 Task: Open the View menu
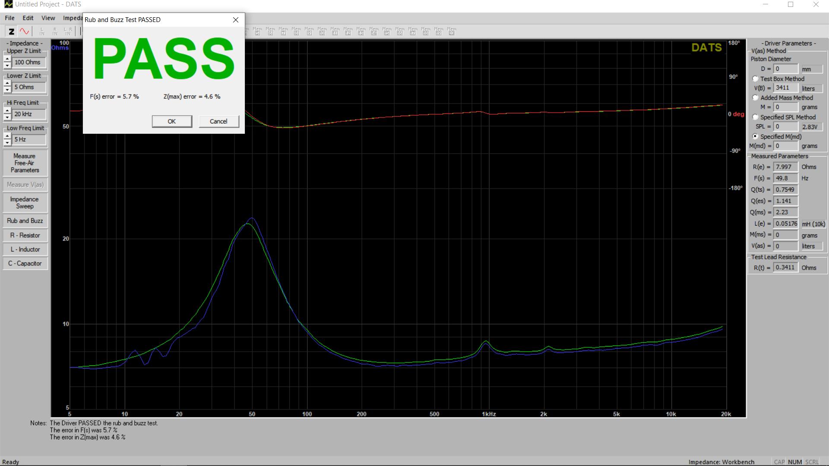coord(48,18)
